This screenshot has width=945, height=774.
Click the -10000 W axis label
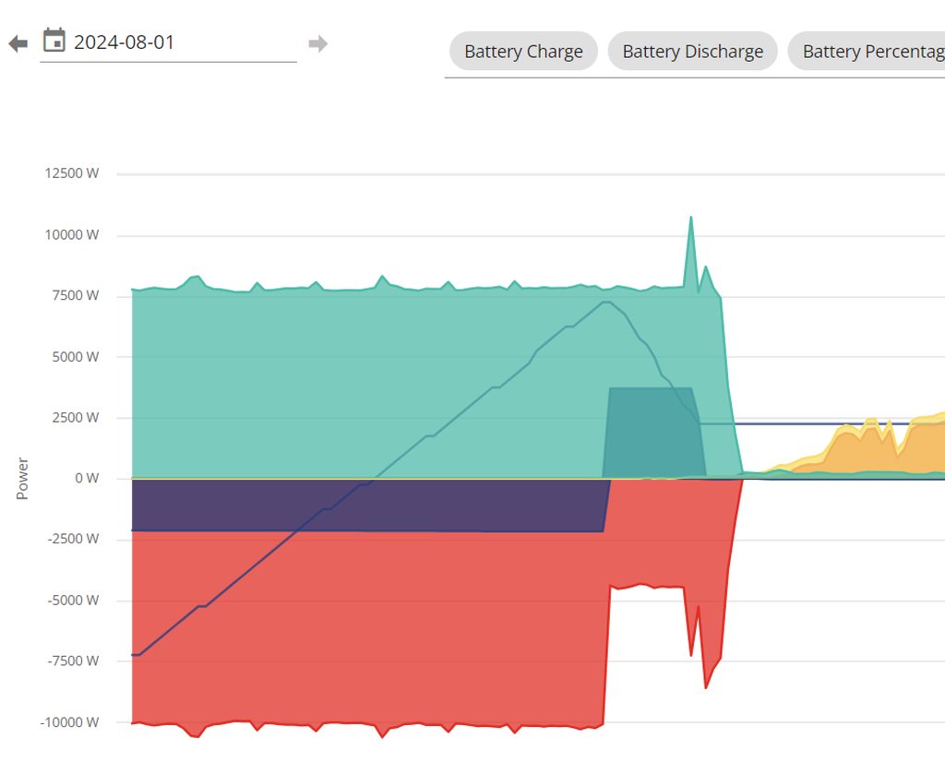[x=69, y=722]
